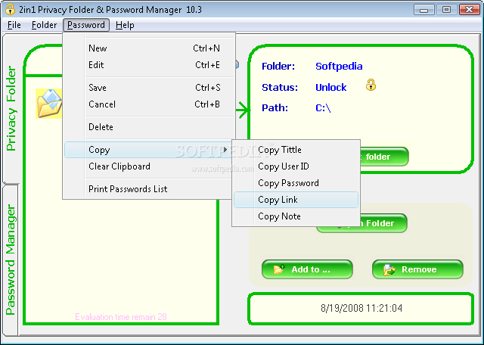The image size is (484, 345).
Task: Minimize the application window
Action: tap(424, 10)
